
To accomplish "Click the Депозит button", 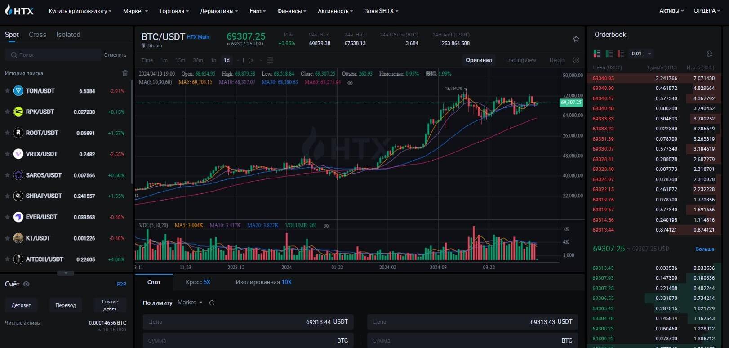I will pos(21,305).
